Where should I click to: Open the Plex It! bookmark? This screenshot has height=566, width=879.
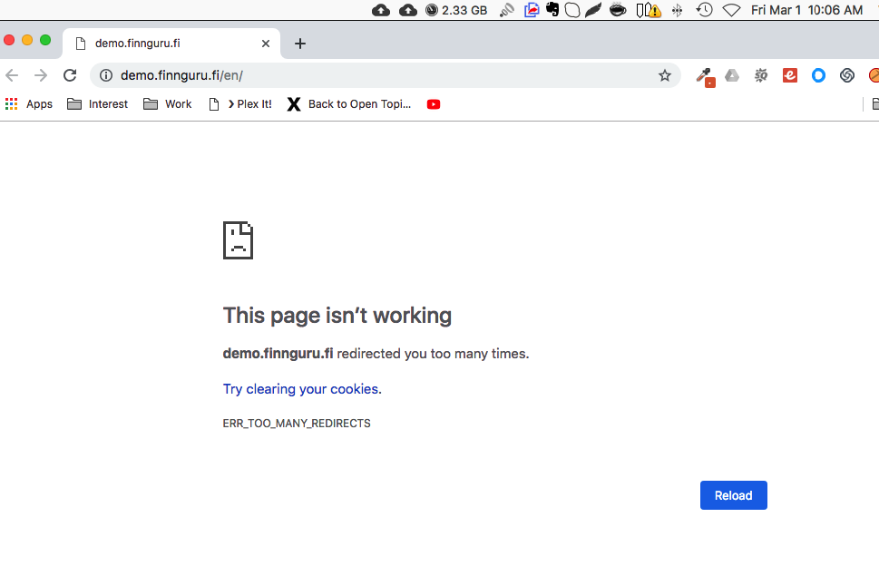coord(240,104)
